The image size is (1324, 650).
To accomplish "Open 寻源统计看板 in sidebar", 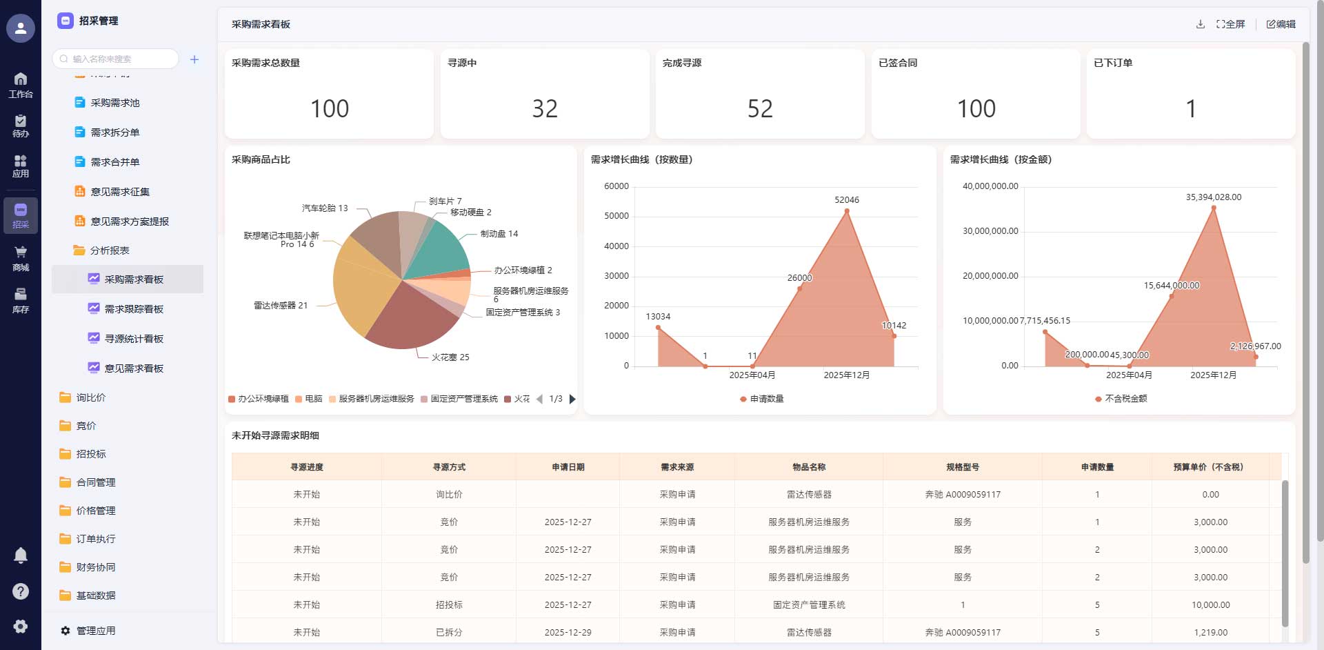I will pos(128,339).
